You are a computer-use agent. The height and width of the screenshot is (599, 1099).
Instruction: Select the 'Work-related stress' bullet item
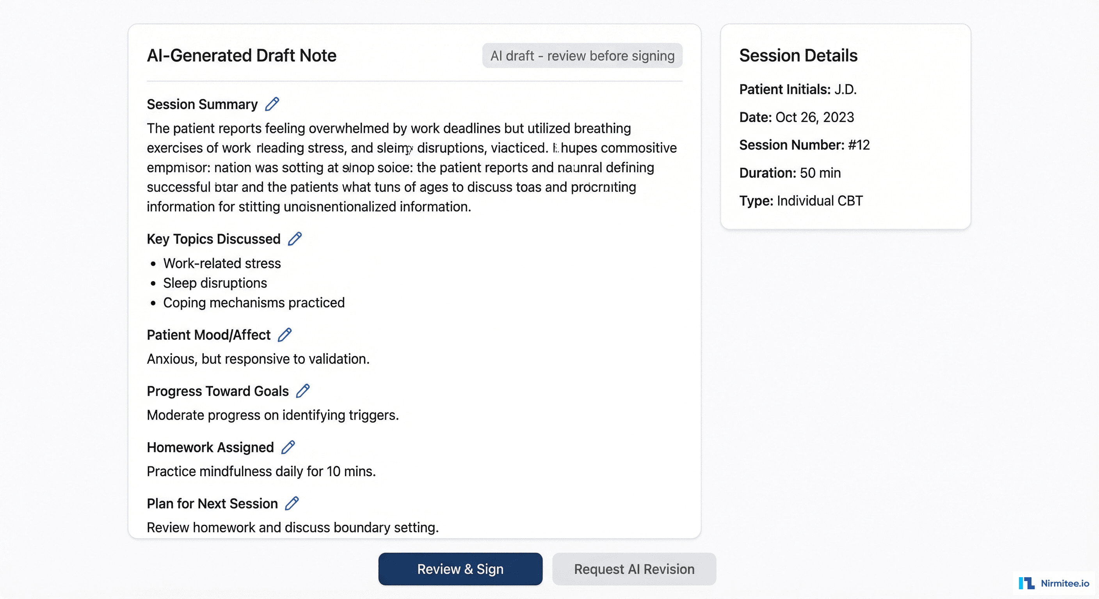point(222,263)
